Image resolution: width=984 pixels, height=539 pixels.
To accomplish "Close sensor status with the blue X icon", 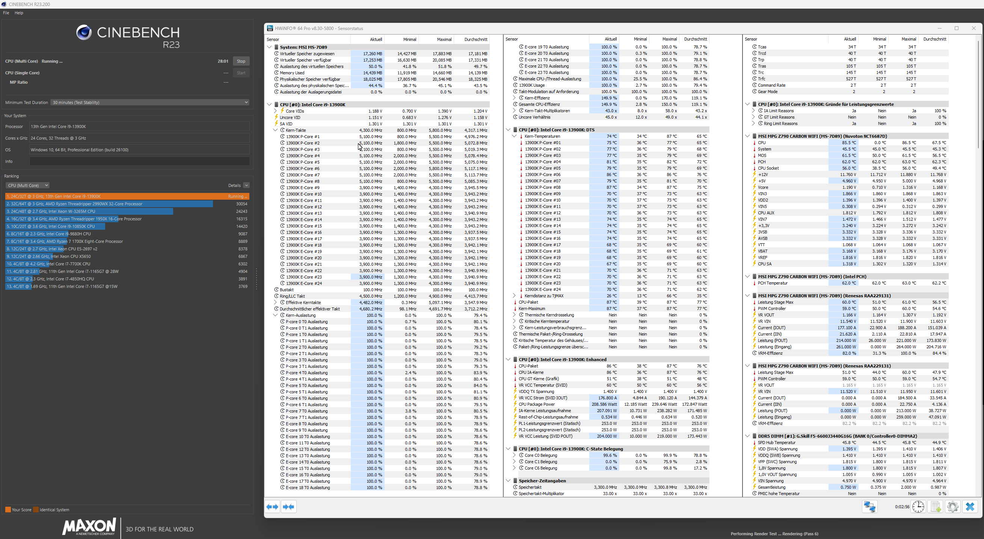I will pos(970,507).
